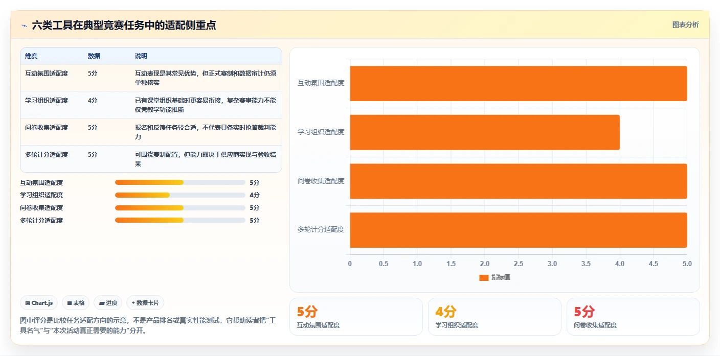Click the 问卷收集适配度 chart bar

[519, 181]
